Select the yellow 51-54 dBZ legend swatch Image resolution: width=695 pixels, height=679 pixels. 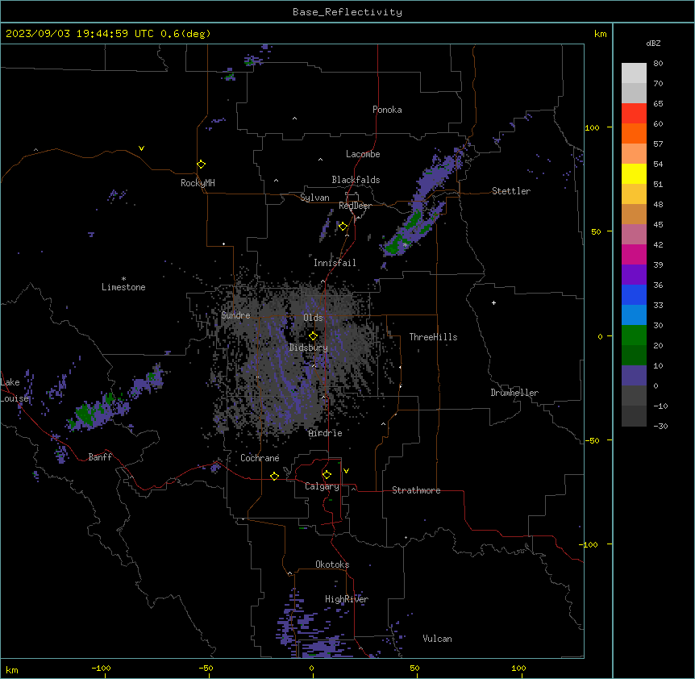634,173
